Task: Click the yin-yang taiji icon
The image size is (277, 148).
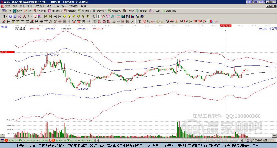Action: (x=211, y=22)
